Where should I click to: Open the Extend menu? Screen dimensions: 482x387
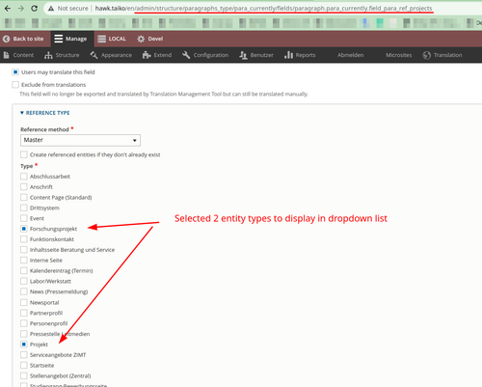163,55
